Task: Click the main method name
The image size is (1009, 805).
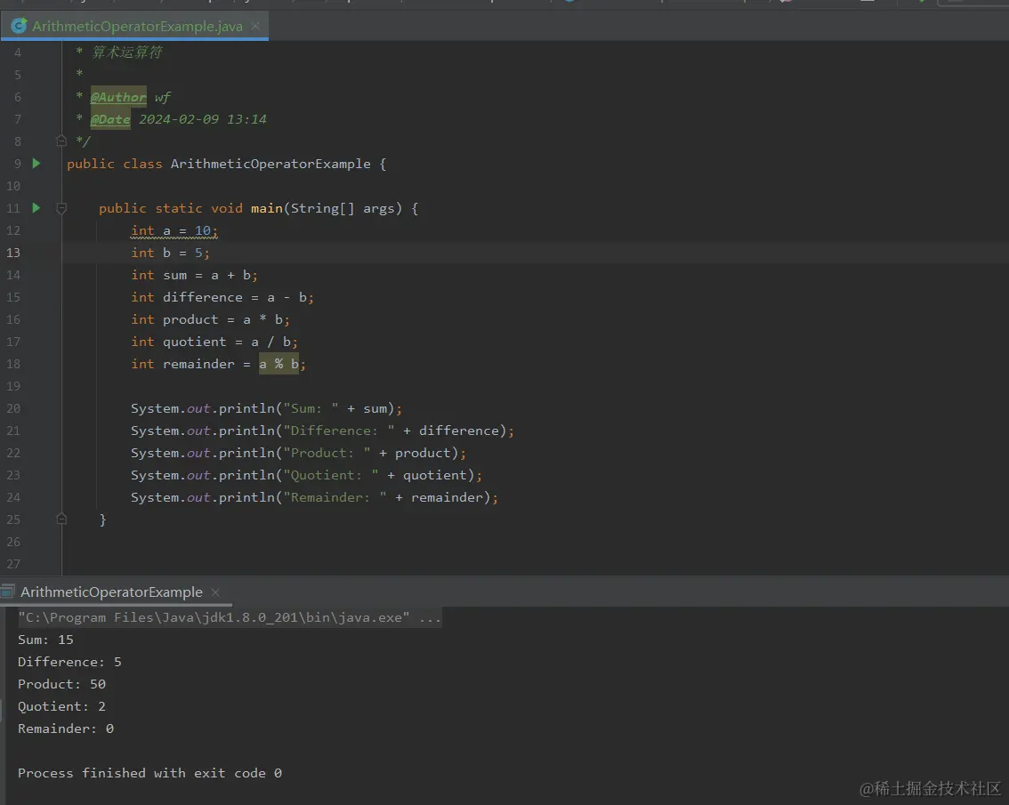Action: click(x=267, y=208)
